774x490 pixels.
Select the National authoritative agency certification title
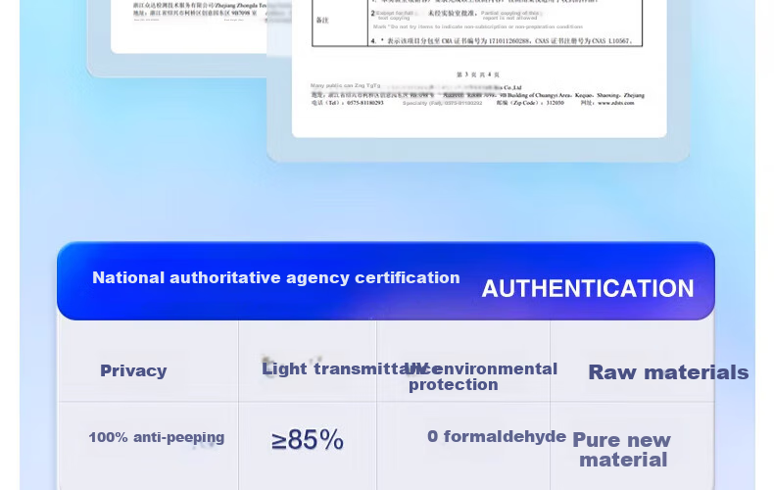(276, 277)
